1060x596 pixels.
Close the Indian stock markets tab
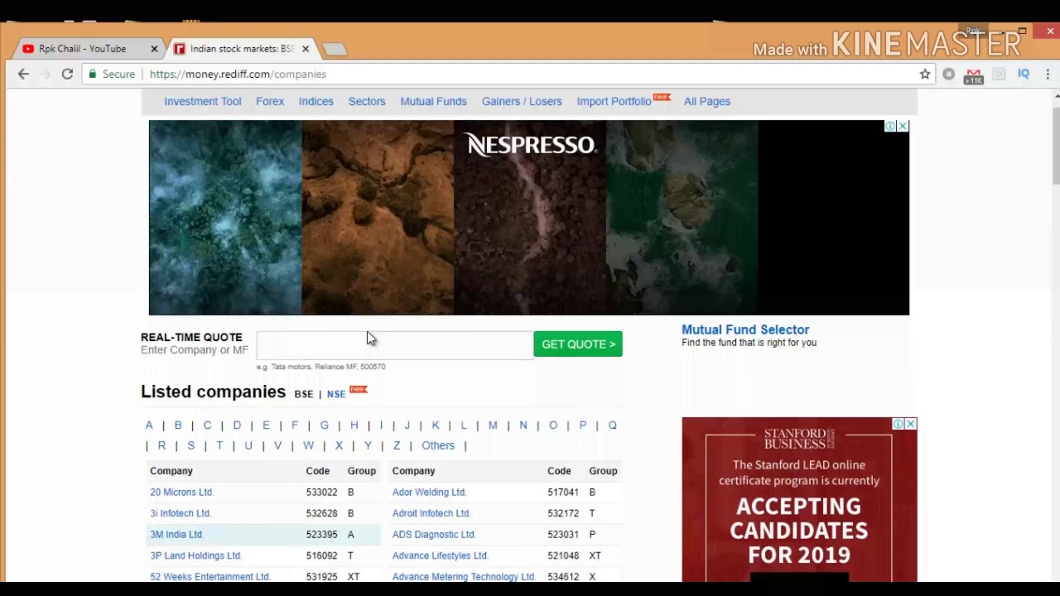[305, 49]
